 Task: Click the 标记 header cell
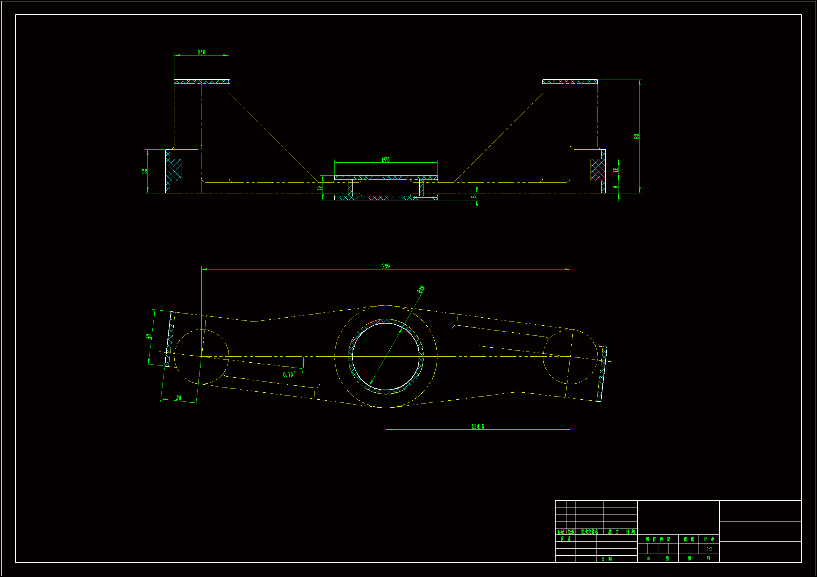[561, 532]
